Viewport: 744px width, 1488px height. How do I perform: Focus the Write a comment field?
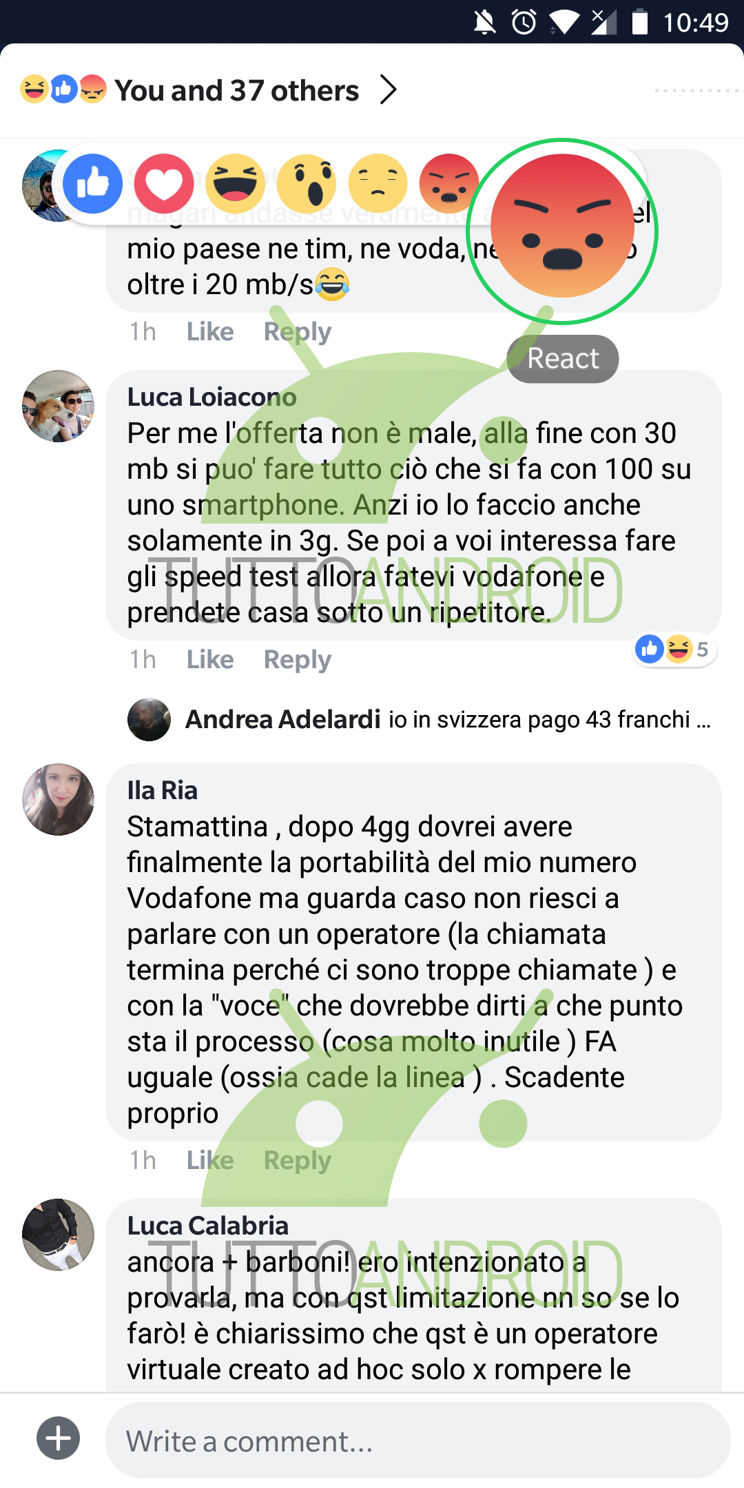(x=418, y=1440)
